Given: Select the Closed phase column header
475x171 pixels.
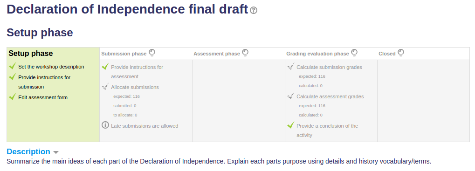Looking at the screenshot, I should tap(387, 54).
